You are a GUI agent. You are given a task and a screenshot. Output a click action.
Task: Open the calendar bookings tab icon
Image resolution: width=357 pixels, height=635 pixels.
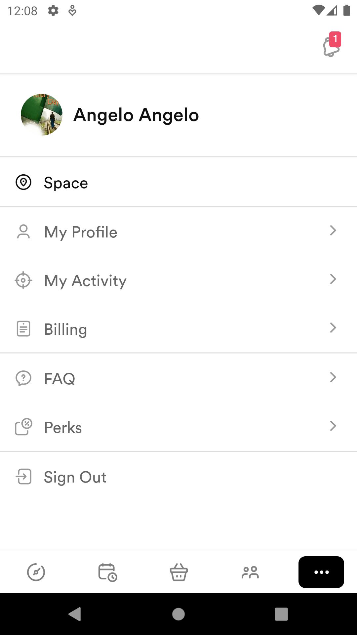click(107, 572)
